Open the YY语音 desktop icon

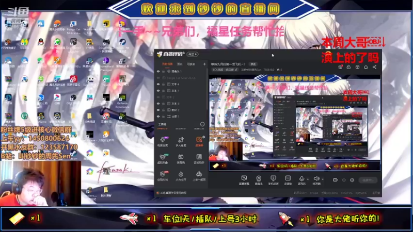(x=89, y=44)
